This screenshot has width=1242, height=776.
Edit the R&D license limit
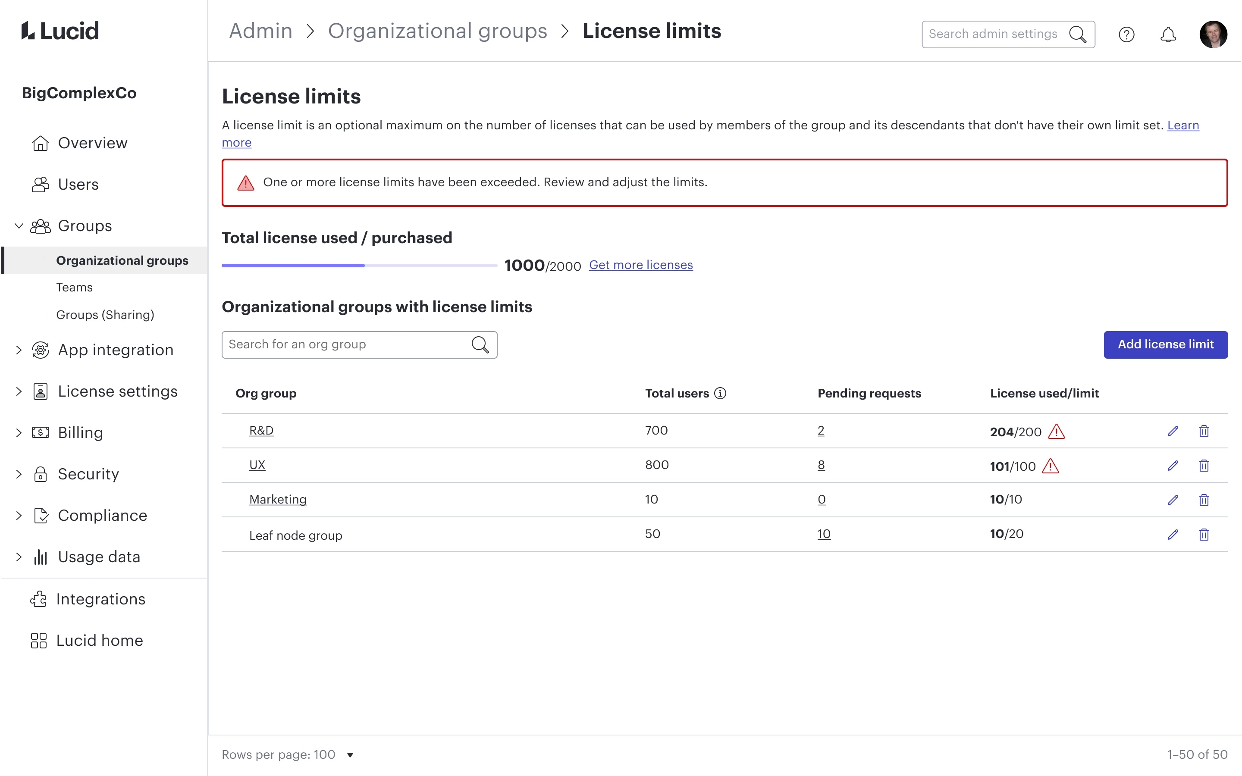pyautogui.click(x=1173, y=431)
